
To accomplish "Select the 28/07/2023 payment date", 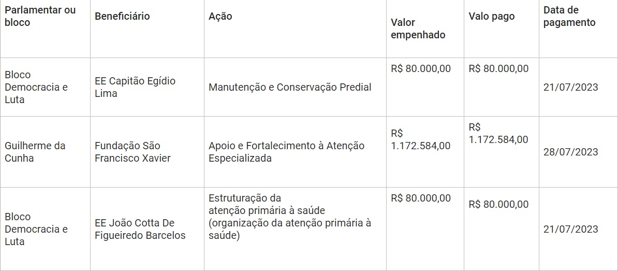I will (x=570, y=152).
